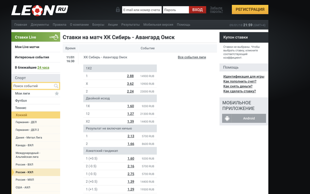The height and width of the screenshot is (194, 310).
Task: Expand the Футбол sport category
Action: [x=21, y=100]
